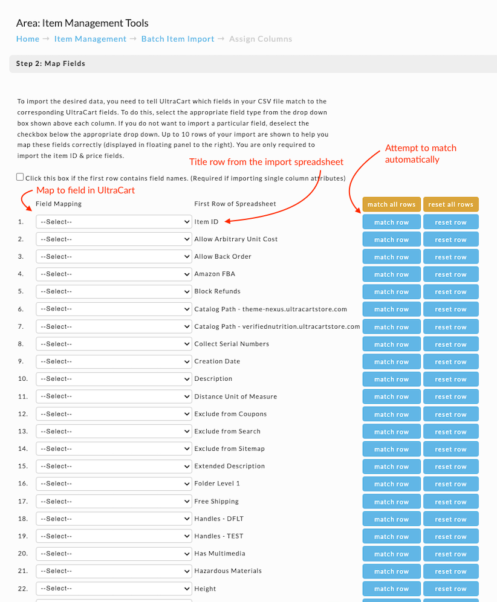Screen dimensions: 497x602
Task: Expand dropdown for Allow Back Order row
Action: coord(114,256)
